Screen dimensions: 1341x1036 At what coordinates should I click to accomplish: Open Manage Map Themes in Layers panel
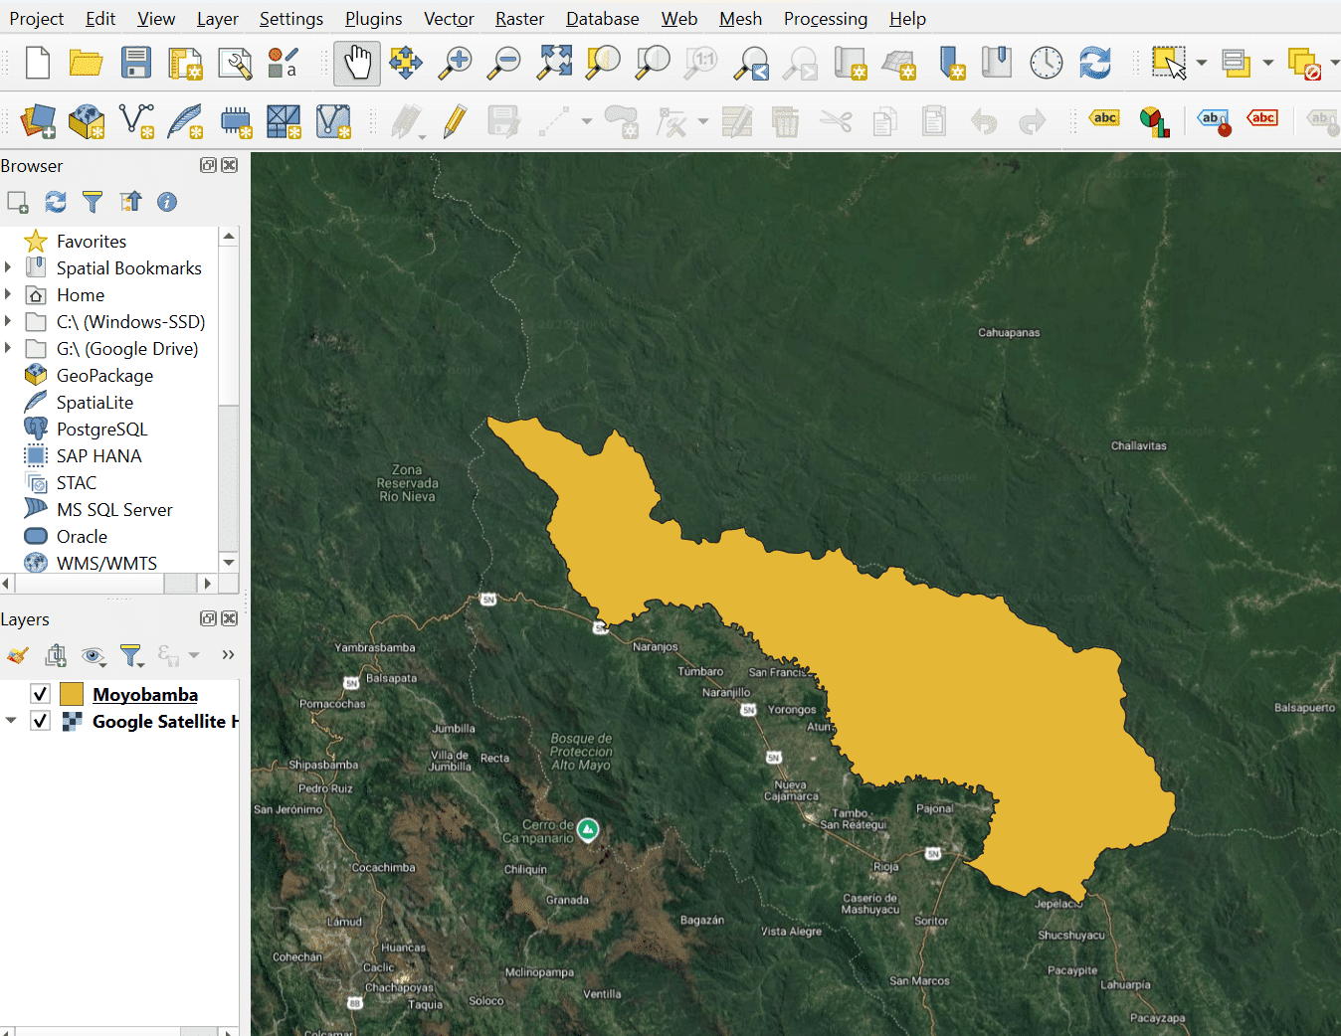tap(94, 656)
